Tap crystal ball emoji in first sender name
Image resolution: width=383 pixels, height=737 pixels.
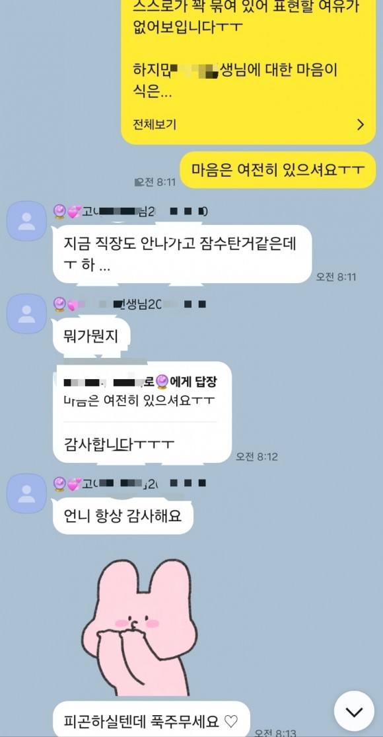59,212
